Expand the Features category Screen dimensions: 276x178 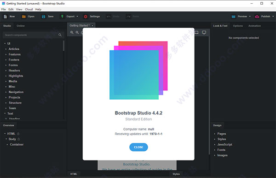coord(6,54)
